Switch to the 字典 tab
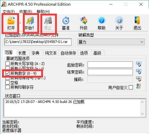 [x=36, y=53]
